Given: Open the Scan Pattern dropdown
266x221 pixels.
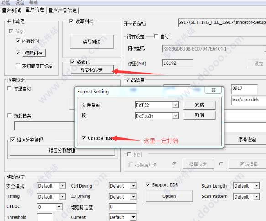Looking at the screenshot, I should (256, 197).
